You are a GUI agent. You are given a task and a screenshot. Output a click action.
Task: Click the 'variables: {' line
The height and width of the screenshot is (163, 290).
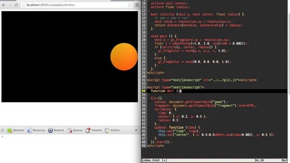pyautogui.click(x=165, y=109)
